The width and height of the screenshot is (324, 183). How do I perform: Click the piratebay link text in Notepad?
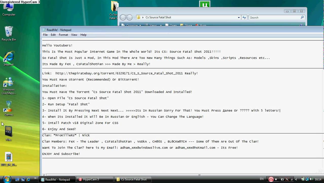(x=119, y=73)
